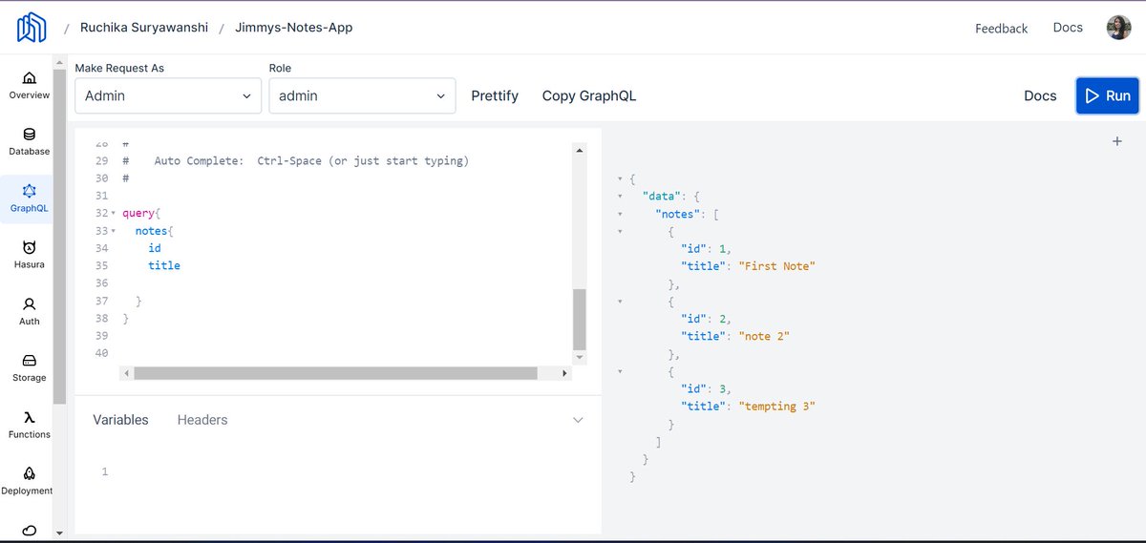The image size is (1146, 543).
Task: Click the user profile avatar
Action: click(1118, 28)
